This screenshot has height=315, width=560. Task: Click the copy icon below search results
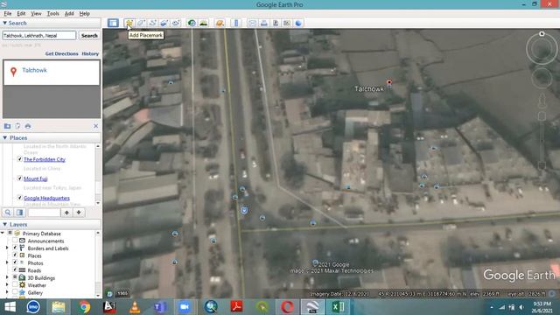coord(17,126)
